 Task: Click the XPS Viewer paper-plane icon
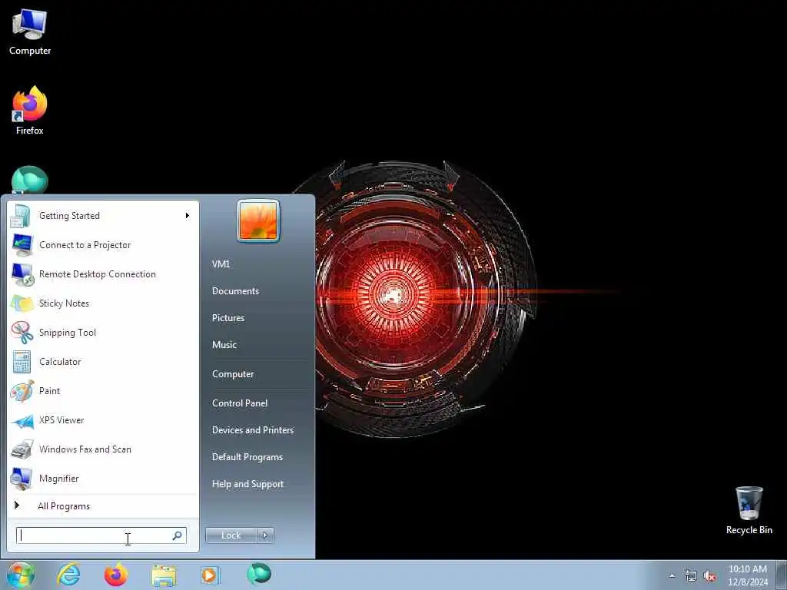coord(22,421)
